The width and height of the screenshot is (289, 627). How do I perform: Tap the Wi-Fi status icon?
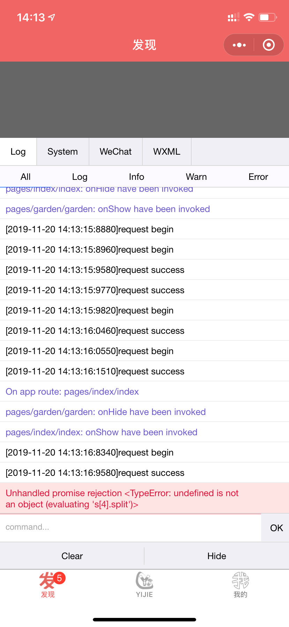click(249, 17)
